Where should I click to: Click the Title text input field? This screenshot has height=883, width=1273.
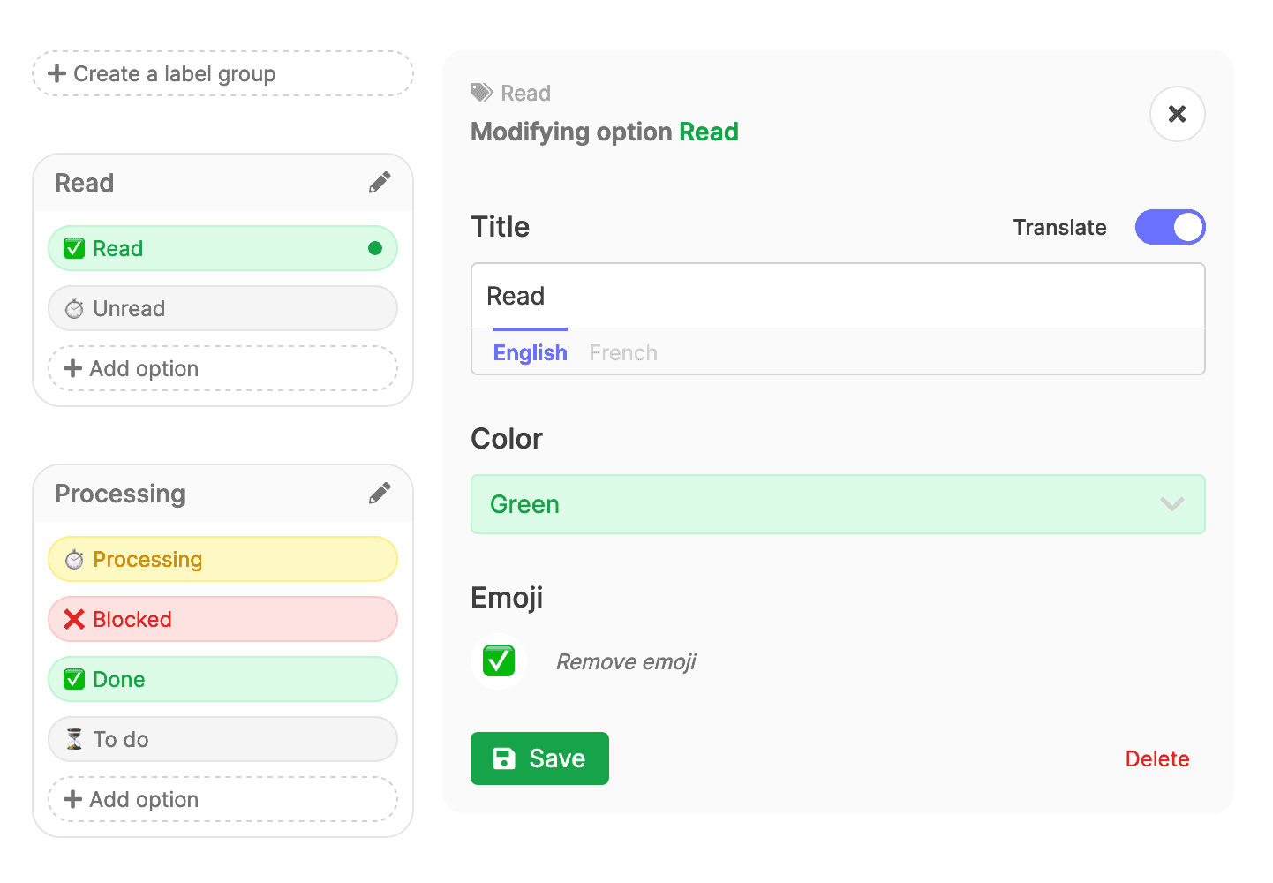pos(838,296)
